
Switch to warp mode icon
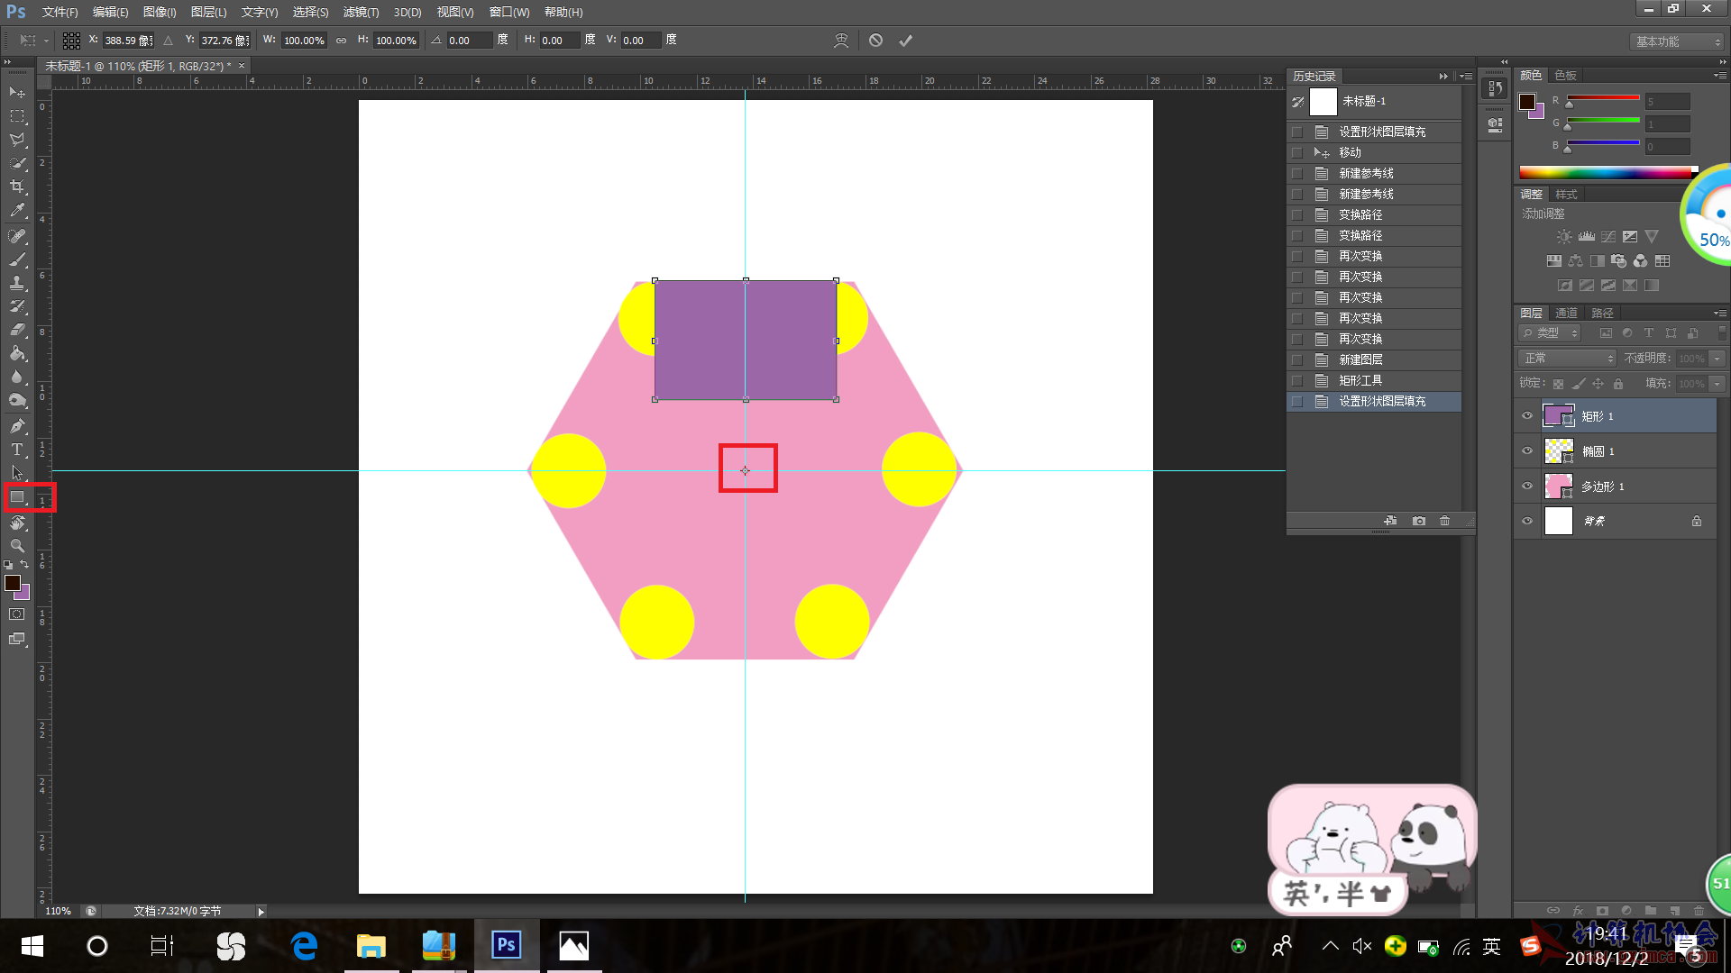841,41
